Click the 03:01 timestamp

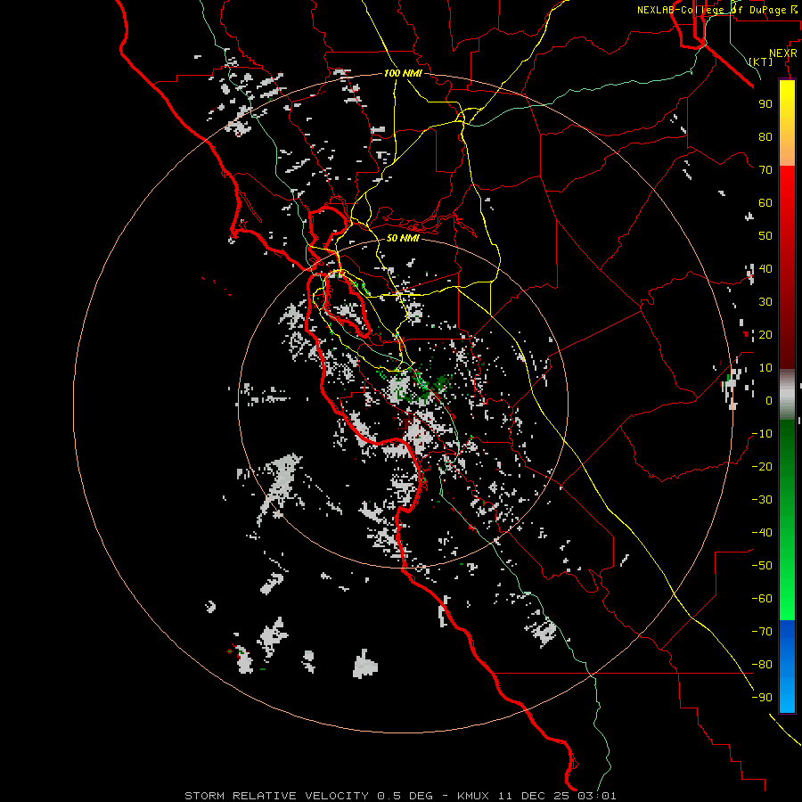(x=597, y=796)
